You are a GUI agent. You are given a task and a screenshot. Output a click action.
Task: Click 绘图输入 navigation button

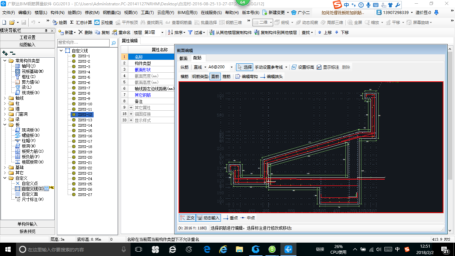(x=28, y=44)
